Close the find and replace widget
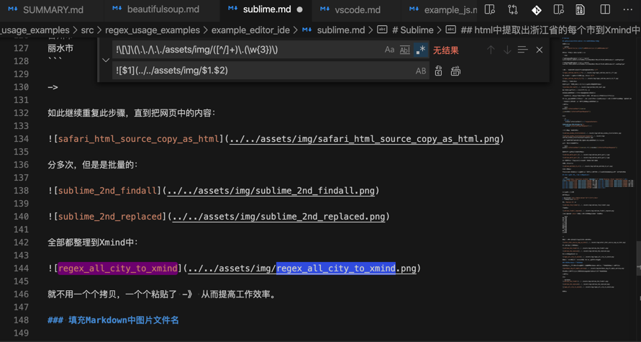Image resolution: width=641 pixels, height=342 pixels. pyautogui.click(x=540, y=50)
